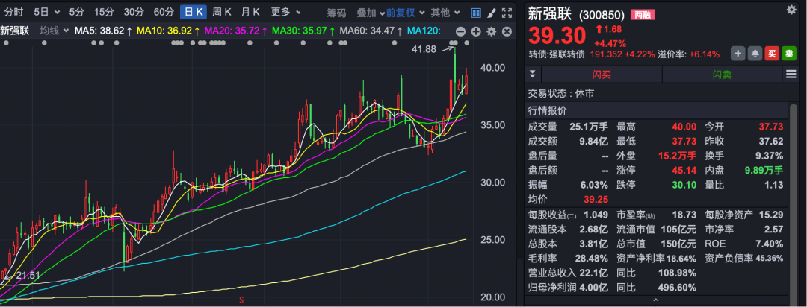Switch to the 分时 intraday tab
The image size is (807, 307).
(x=13, y=13)
